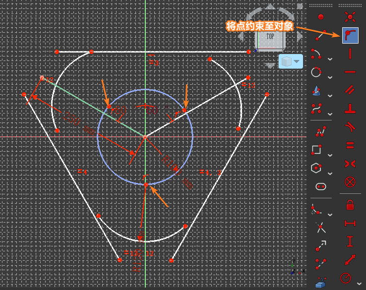Apply the Perpendicular constraint tool
Image resolution: width=366 pixels, height=290 pixels.
pos(350,109)
